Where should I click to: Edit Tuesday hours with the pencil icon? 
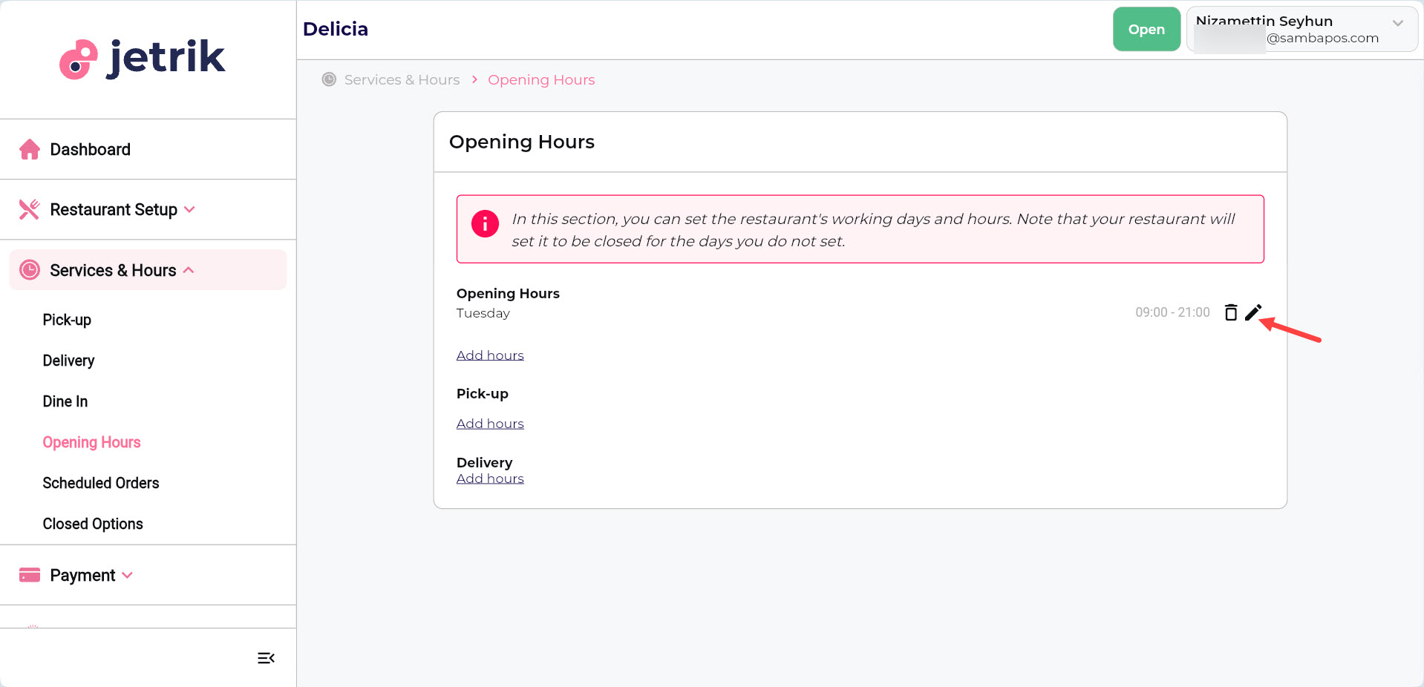coord(1254,312)
